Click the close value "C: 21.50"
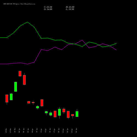 pos(48,7)
